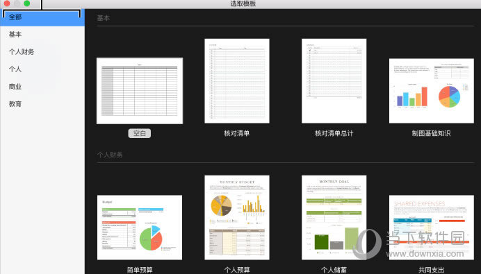Click the 核对清单 template label

237,133
